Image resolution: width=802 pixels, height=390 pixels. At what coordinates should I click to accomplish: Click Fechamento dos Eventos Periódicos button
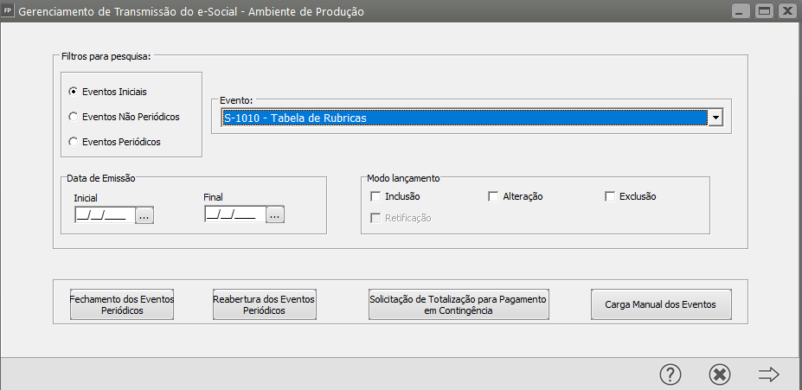coord(122,304)
